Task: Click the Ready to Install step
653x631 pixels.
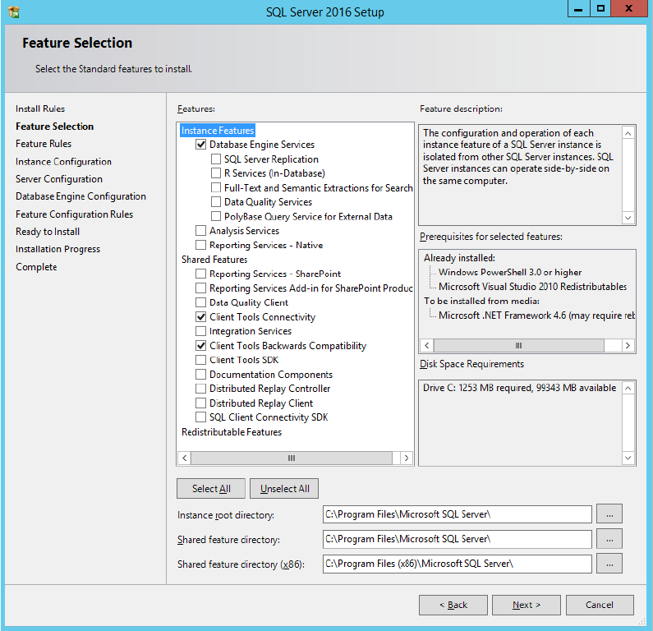Action: pos(48,232)
